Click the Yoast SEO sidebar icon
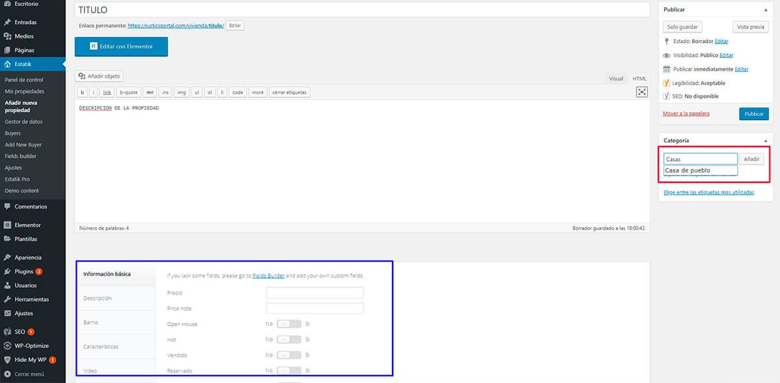 click(7, 332)
